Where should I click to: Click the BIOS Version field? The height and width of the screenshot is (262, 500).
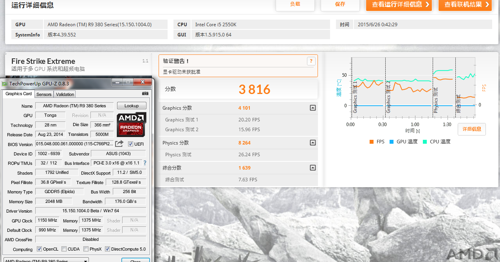74,144
